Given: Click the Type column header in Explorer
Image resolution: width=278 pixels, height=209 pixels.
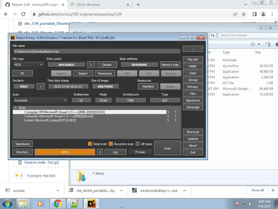Looking at the screenshot, I should coord(226,52).
